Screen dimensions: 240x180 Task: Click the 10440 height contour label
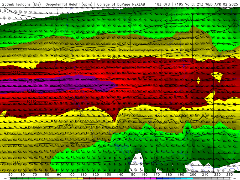tap(31, 101)
